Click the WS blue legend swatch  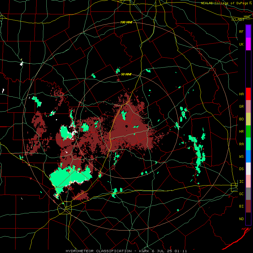pos(248,156)
